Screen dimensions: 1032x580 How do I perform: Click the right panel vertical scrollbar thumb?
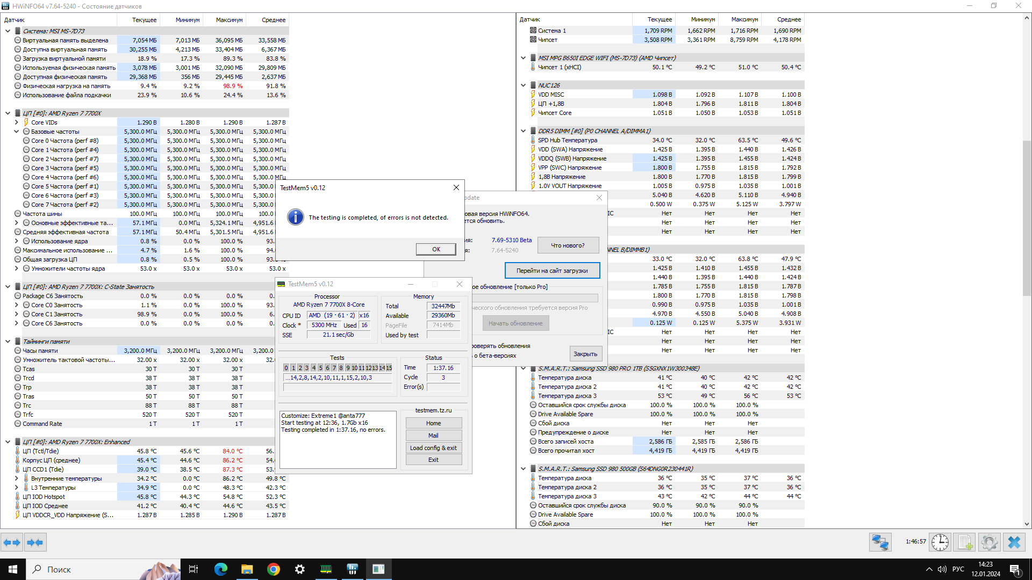coord(1027,218)
